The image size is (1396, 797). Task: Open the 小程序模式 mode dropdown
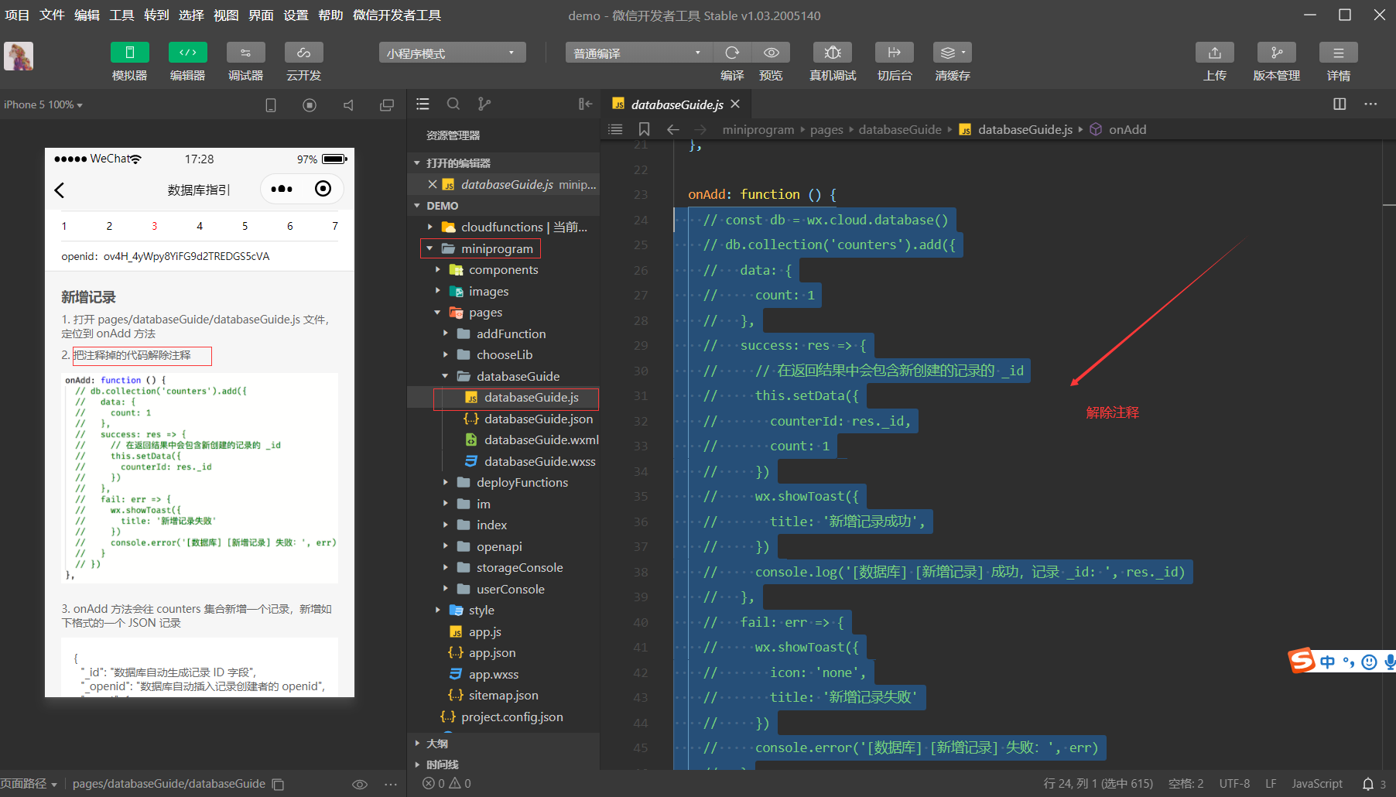pos(453,53)
